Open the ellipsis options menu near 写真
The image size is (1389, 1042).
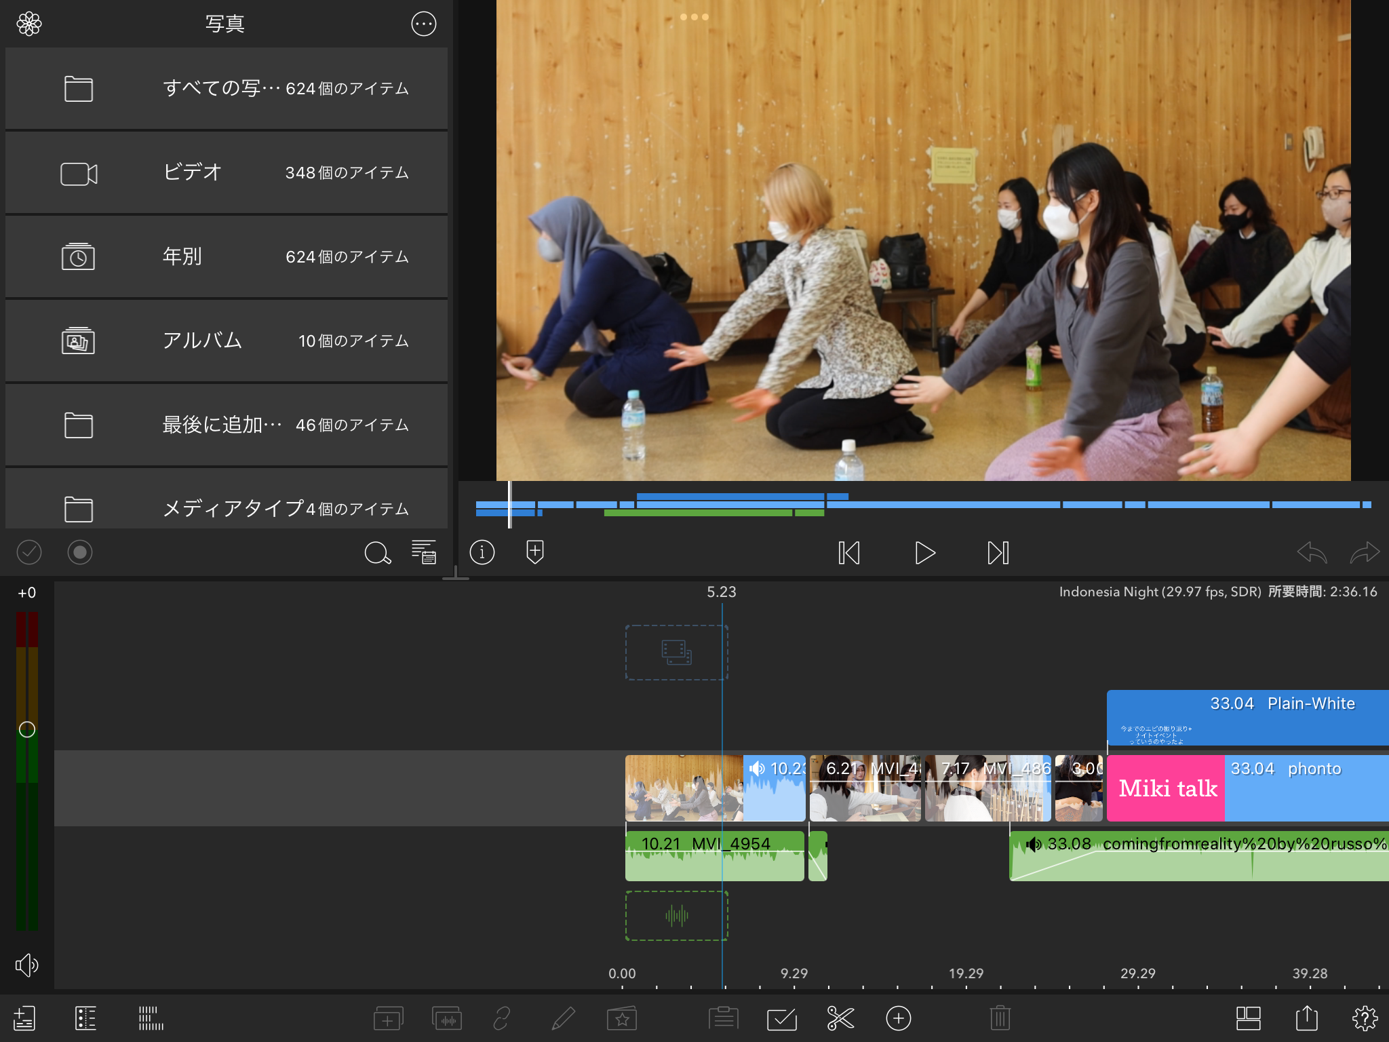424,24
